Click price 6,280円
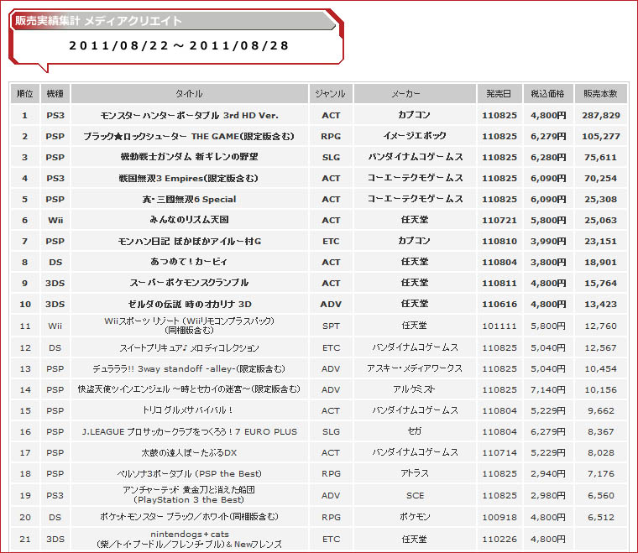 point(548,157)
